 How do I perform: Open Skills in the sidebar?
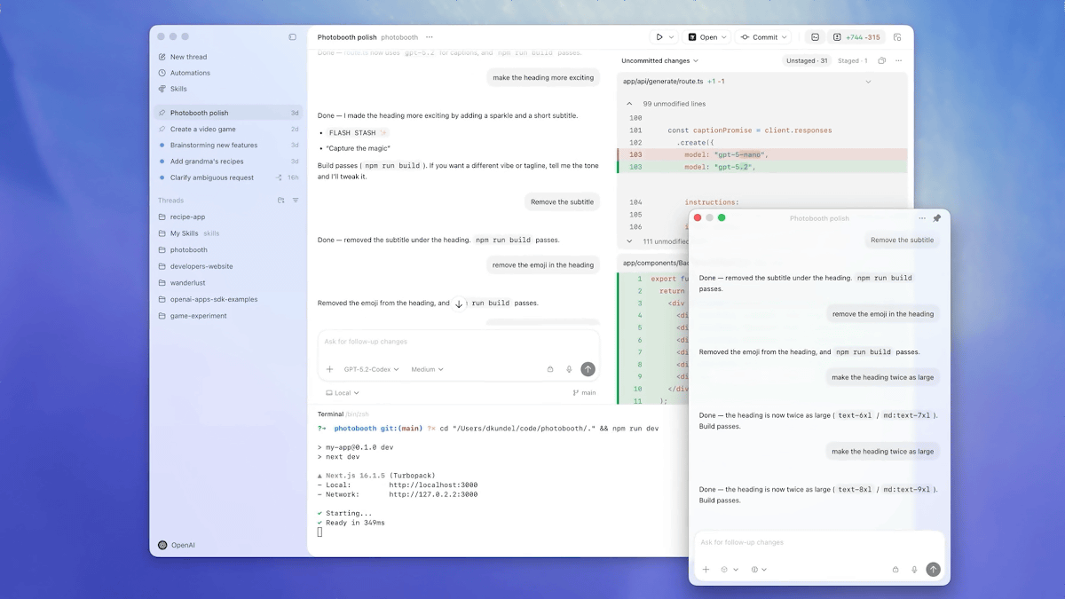click(x=178, y=89)
